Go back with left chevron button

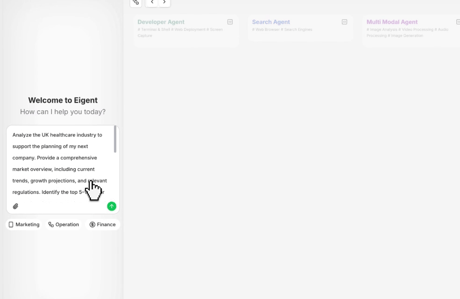tap(152, 2)
